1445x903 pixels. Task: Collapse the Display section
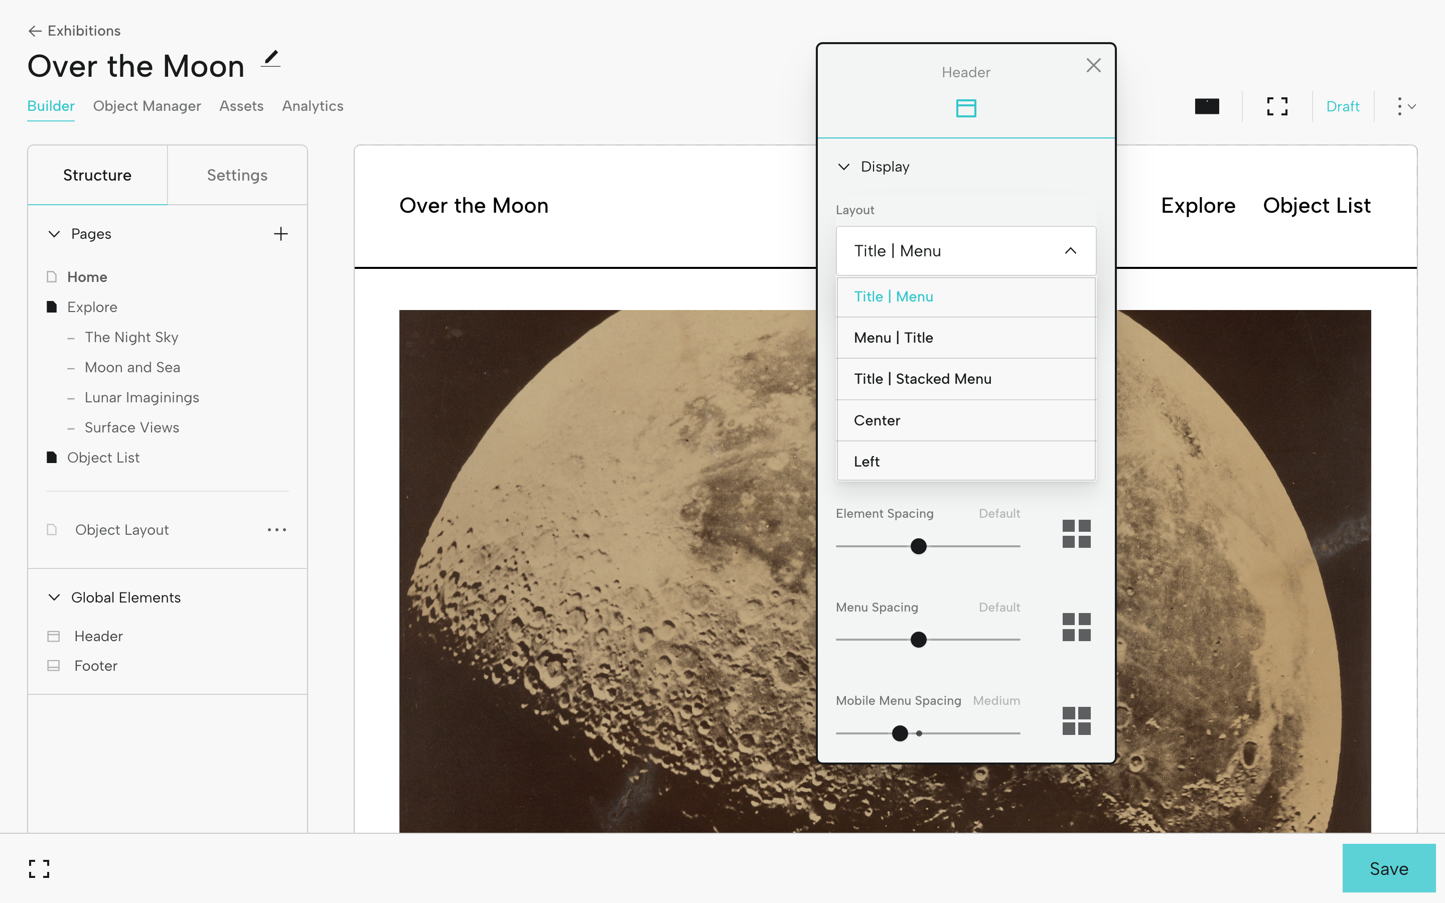(x=844, y=167)
